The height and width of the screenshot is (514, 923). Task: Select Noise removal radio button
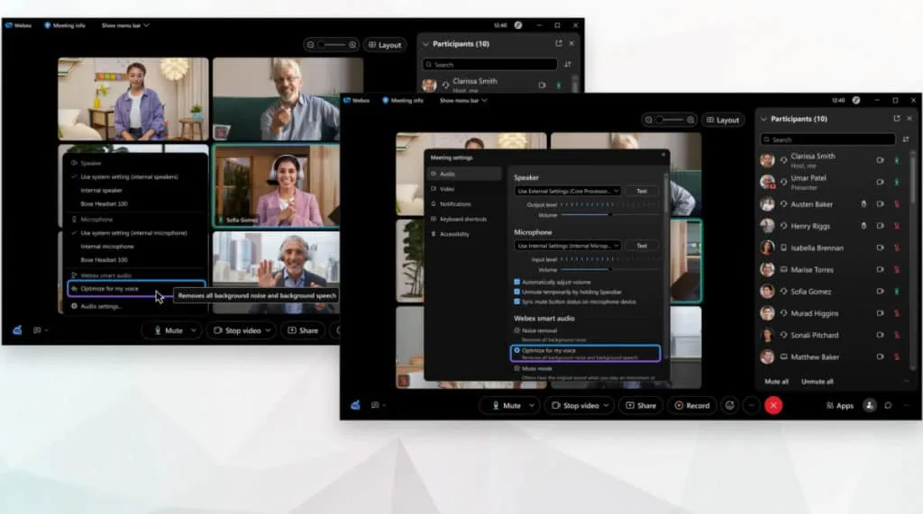tap(516, 330)
